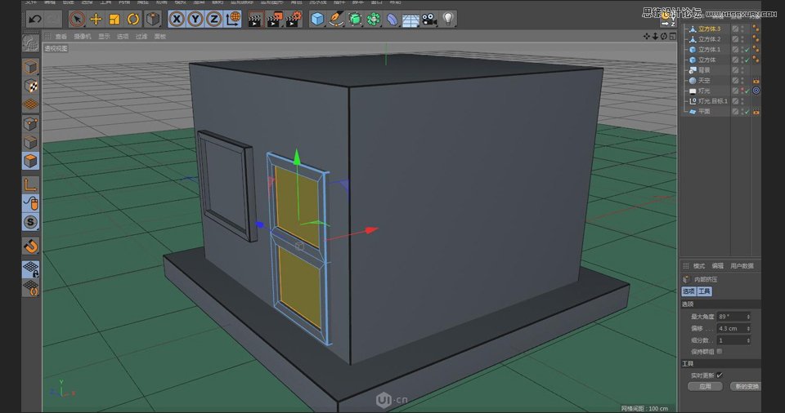The width and height of the screenshot is (785, 413).
Task: Open the viewport 摄像机 menu
Action: [x=83, y=37]
